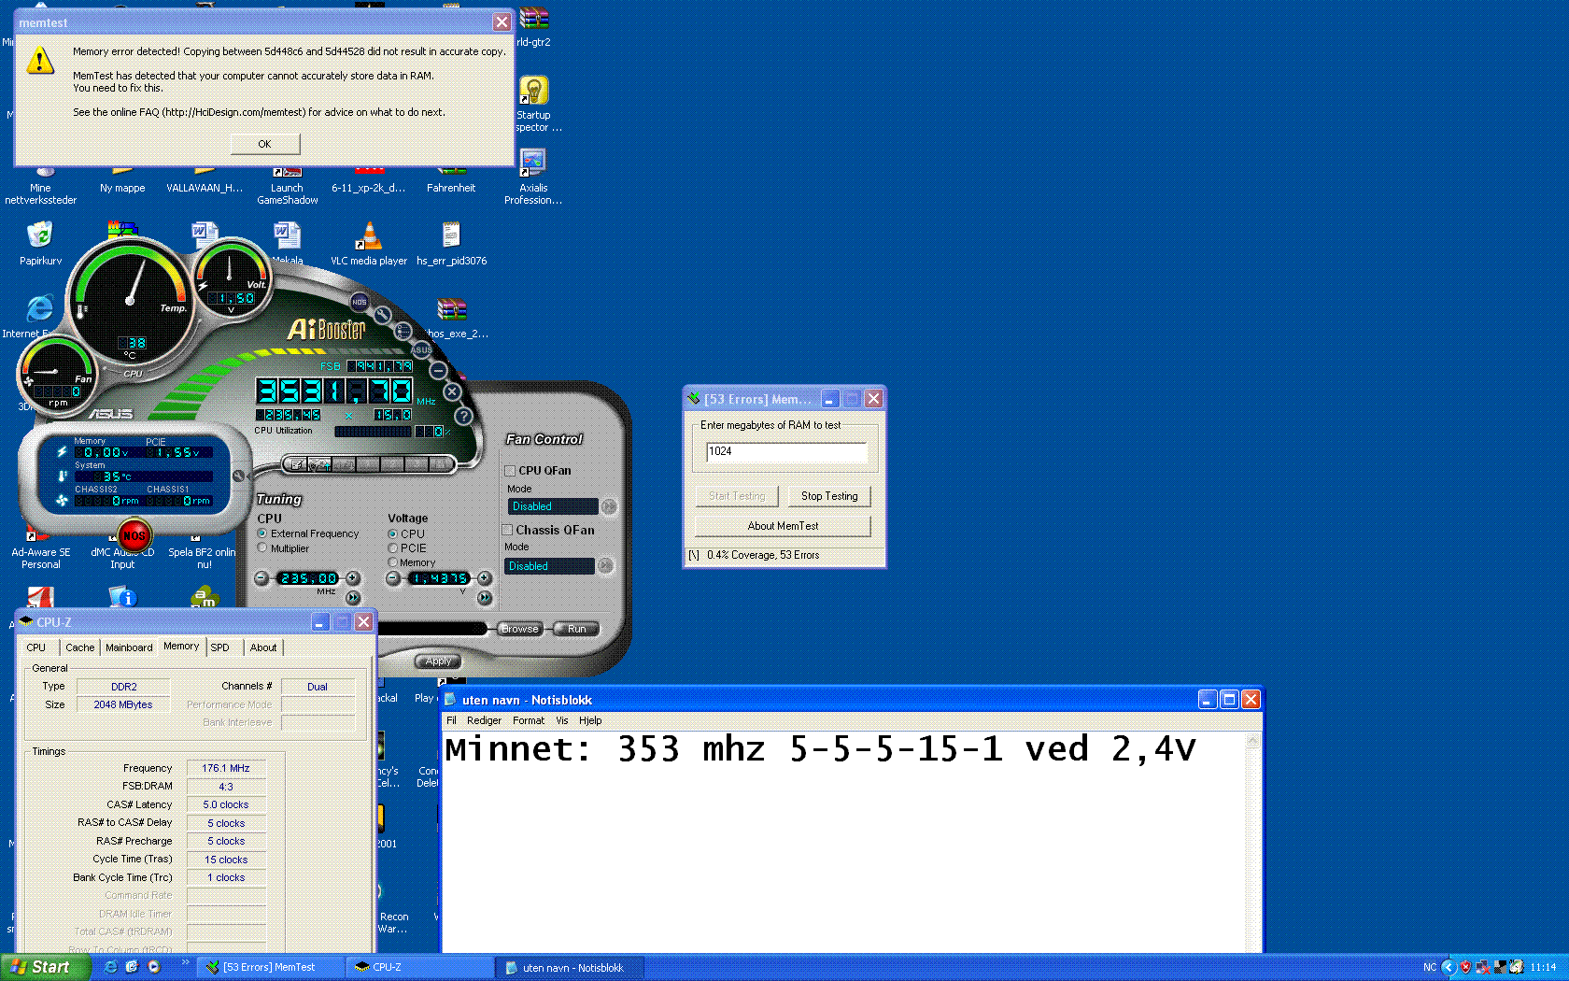This screenshot has width=1569, height=981.
Task: Select the CPU voltage radio button
Action: coord(393,534)
